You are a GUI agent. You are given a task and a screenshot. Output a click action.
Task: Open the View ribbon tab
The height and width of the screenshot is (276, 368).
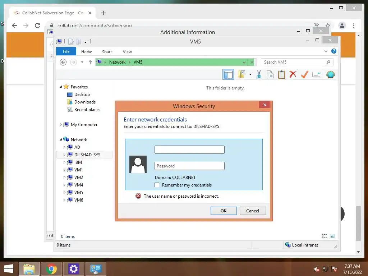tap(127, 52)
